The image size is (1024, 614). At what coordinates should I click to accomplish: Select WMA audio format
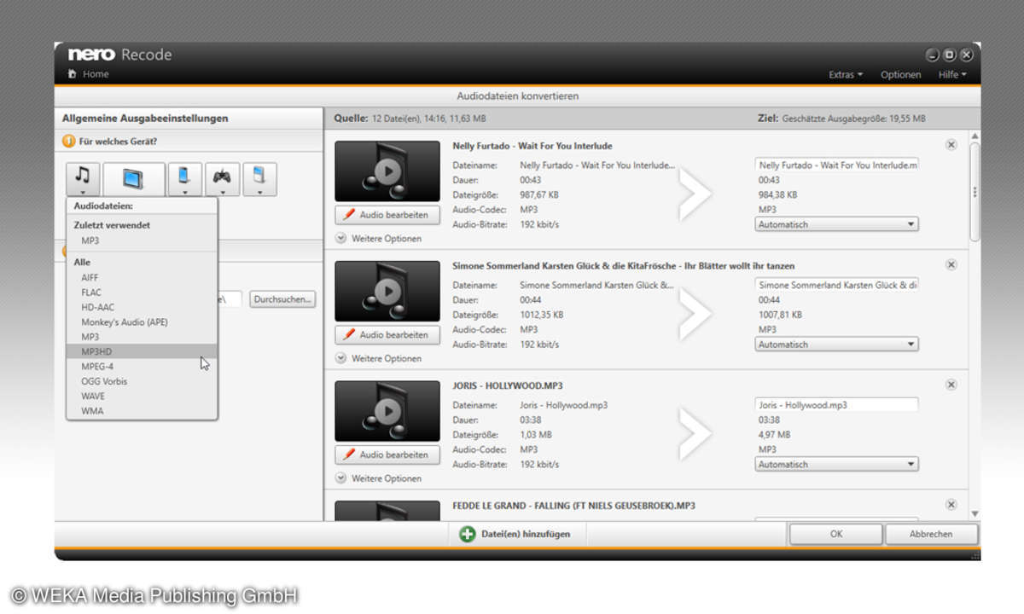click(142, 411)
